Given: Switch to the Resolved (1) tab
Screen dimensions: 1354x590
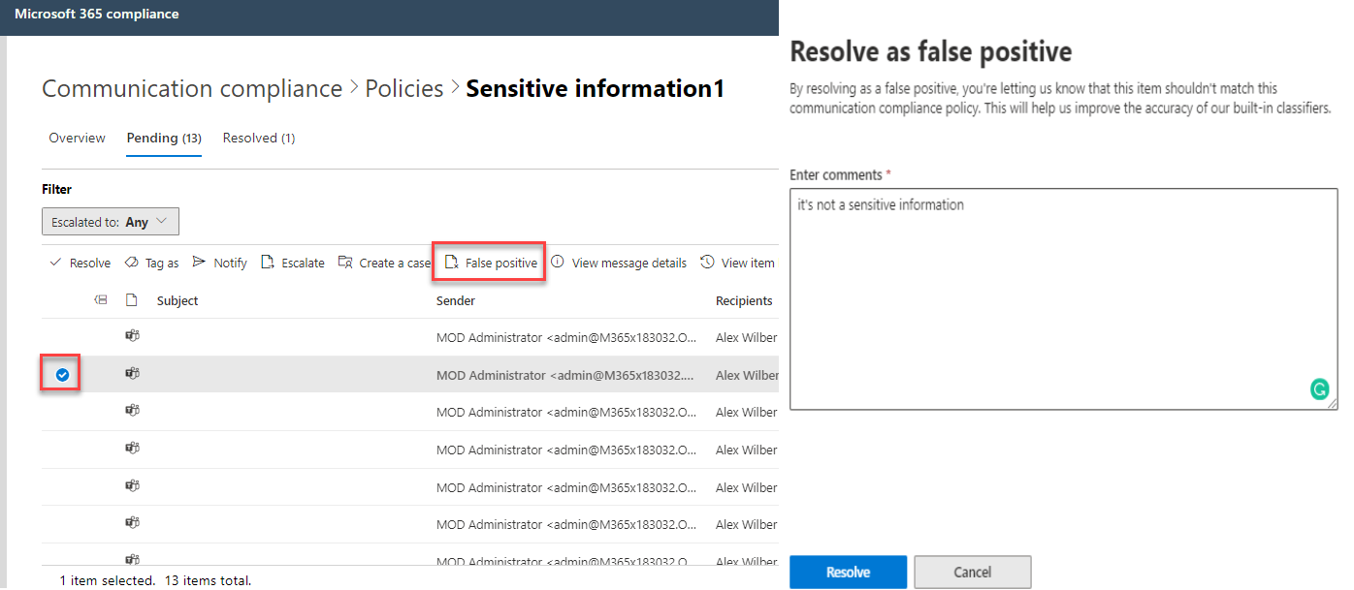Looking at the screenshot, I should [259, 139].
